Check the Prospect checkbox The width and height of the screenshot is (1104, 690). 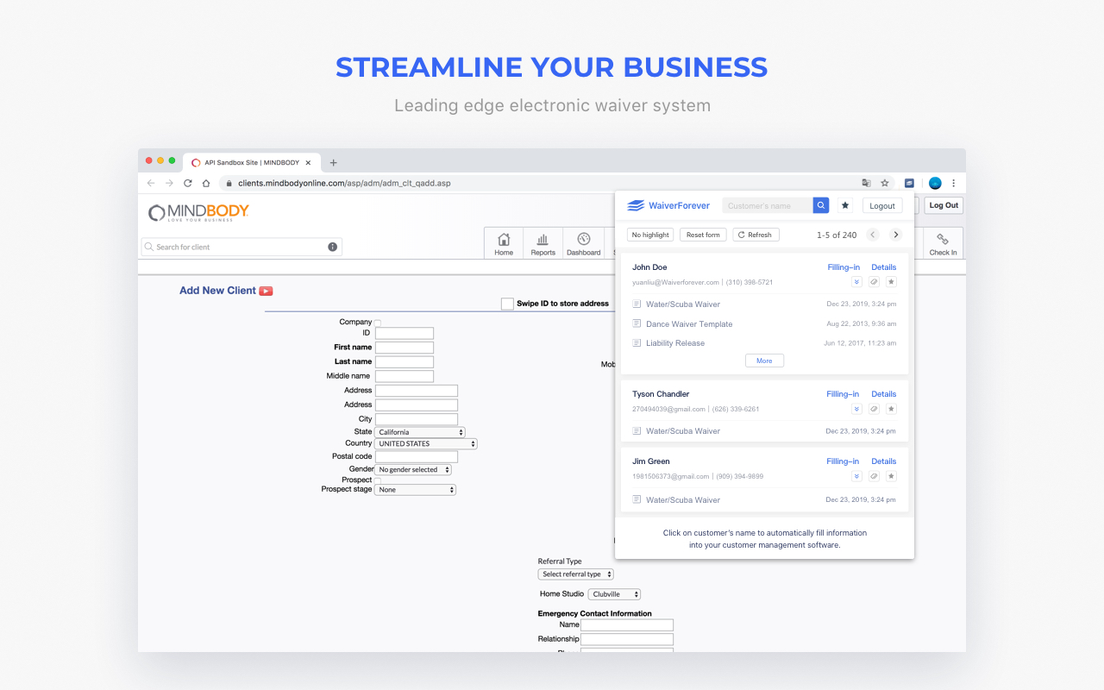377,480
